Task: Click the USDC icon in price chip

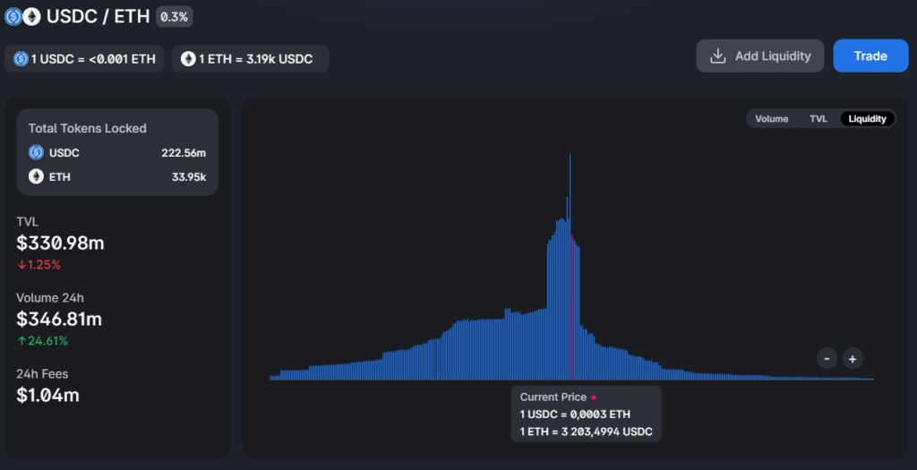Action: click(x=20, y=59)
